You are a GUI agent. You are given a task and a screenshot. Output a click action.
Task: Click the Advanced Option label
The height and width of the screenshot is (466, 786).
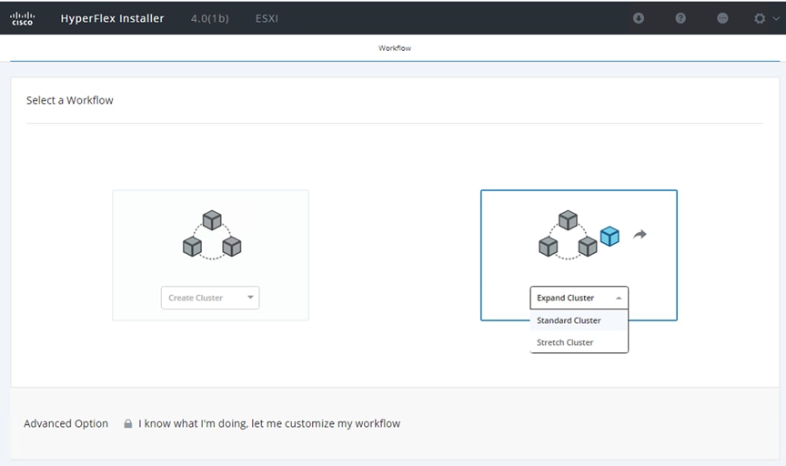pyautogui.click(x=65, y=423)
